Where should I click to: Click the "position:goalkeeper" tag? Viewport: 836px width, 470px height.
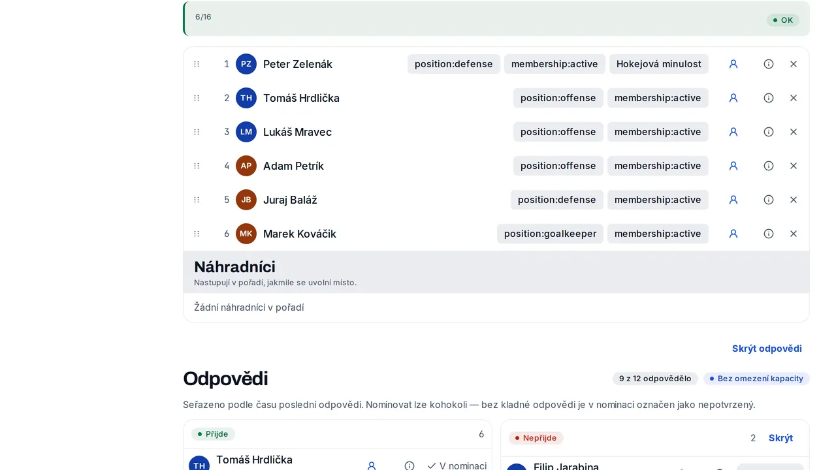(x=550, y=234)
